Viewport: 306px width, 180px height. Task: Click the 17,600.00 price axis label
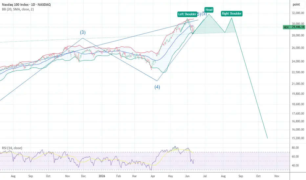coord(298,114)
